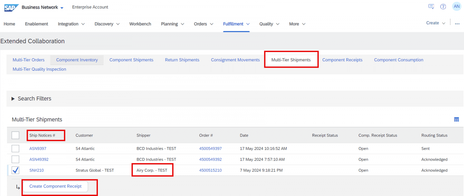Click the SAP logo
This screenshot has width=464, height=196.
click(x=11, y=7)
